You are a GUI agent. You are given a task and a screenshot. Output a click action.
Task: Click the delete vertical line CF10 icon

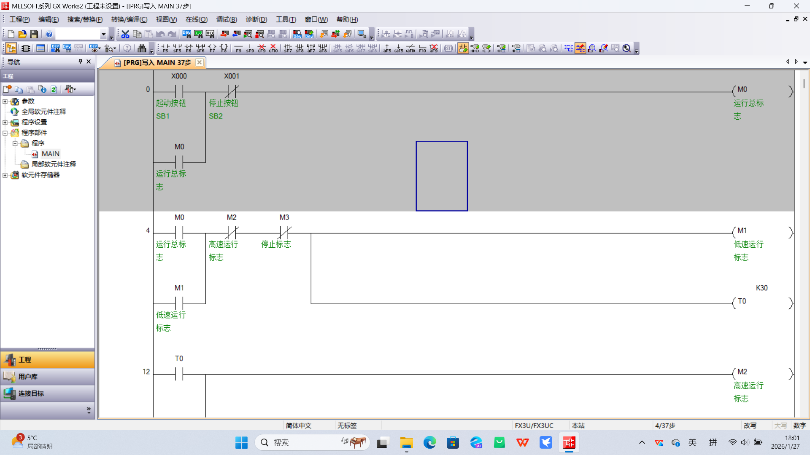coord(273,48)
